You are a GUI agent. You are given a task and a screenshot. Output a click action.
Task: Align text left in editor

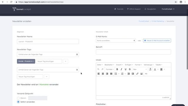(99, 74)
